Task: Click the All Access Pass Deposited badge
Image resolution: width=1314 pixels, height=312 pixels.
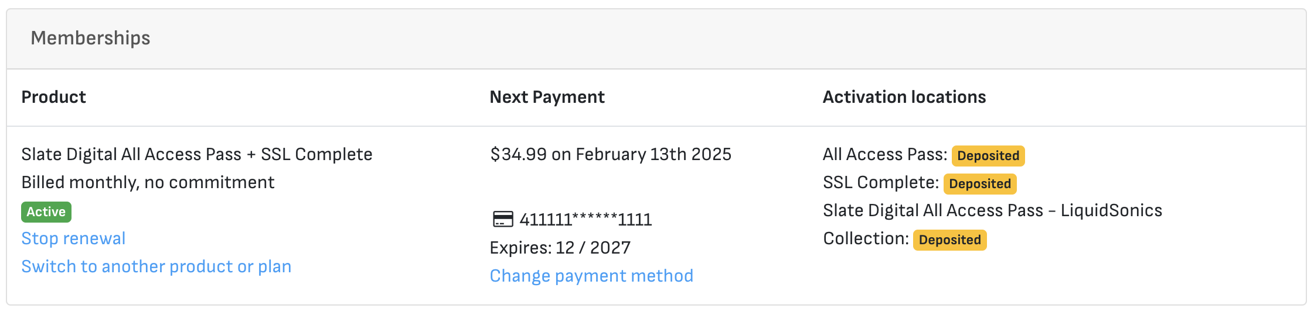Action: 988,155
